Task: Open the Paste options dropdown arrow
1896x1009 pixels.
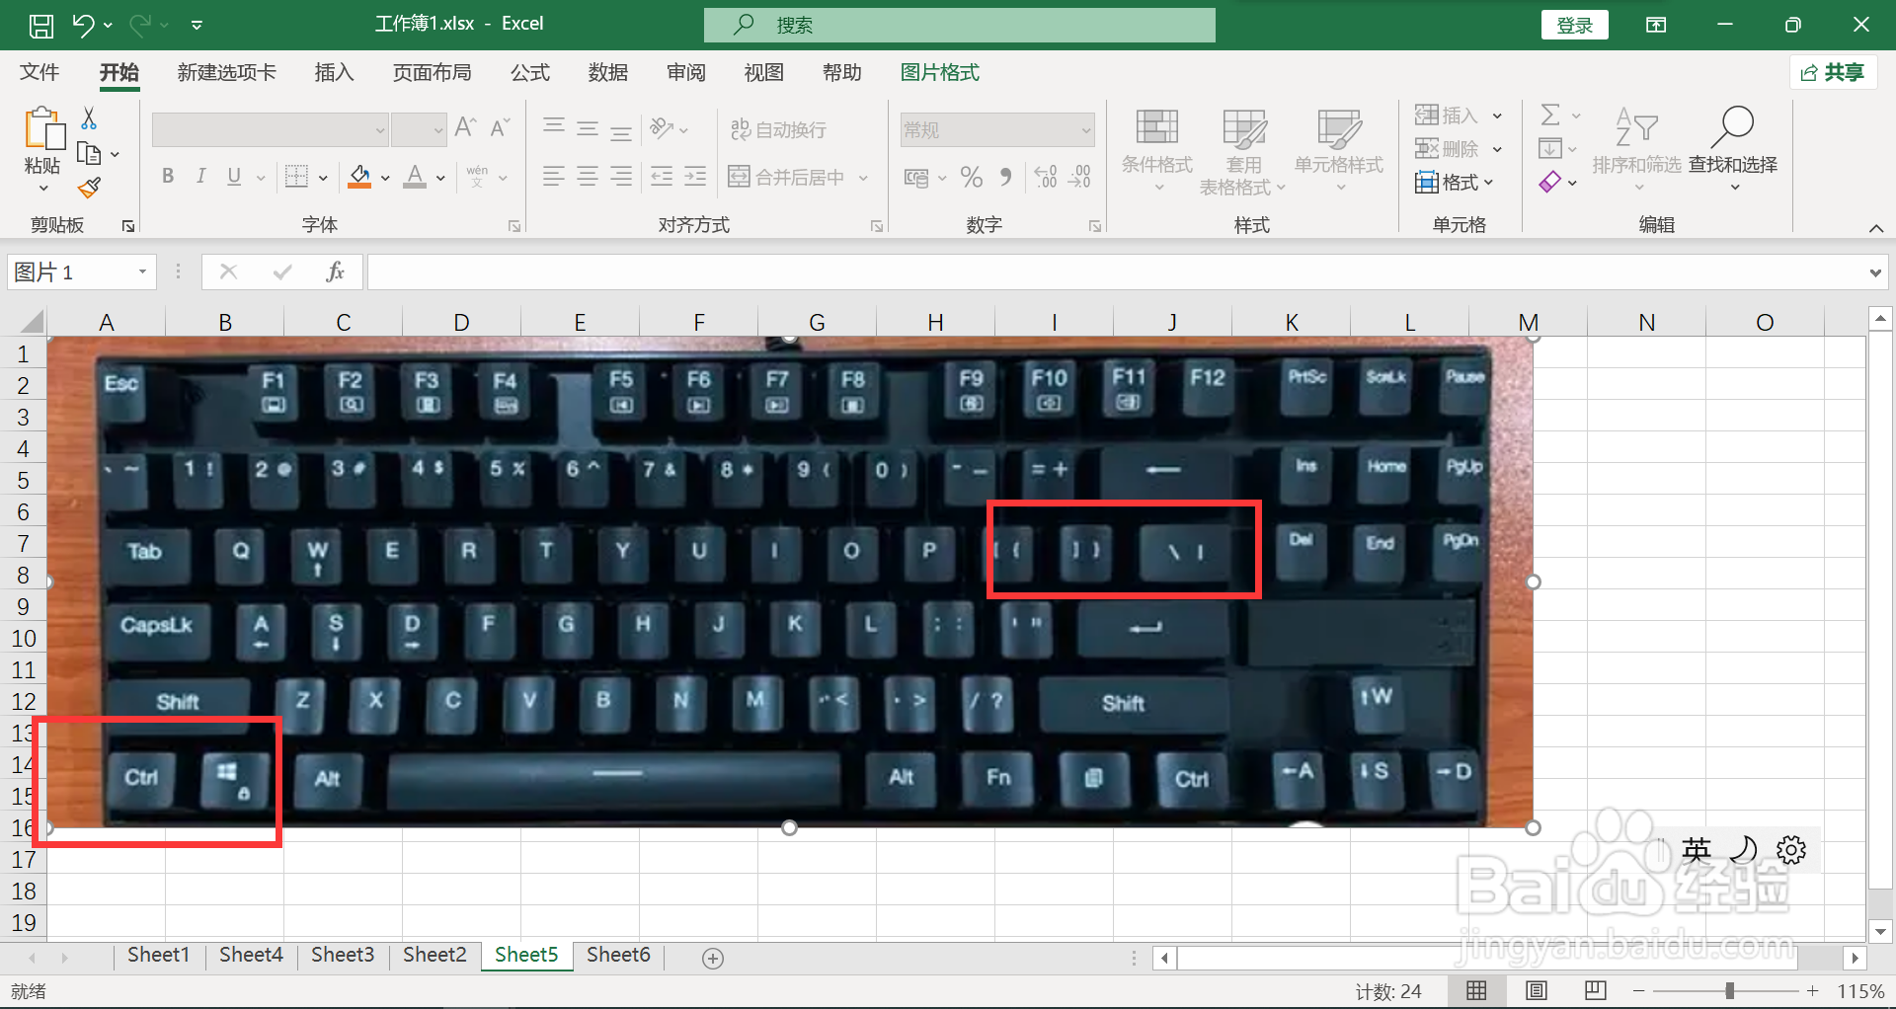Action: [x=43, y=188]
